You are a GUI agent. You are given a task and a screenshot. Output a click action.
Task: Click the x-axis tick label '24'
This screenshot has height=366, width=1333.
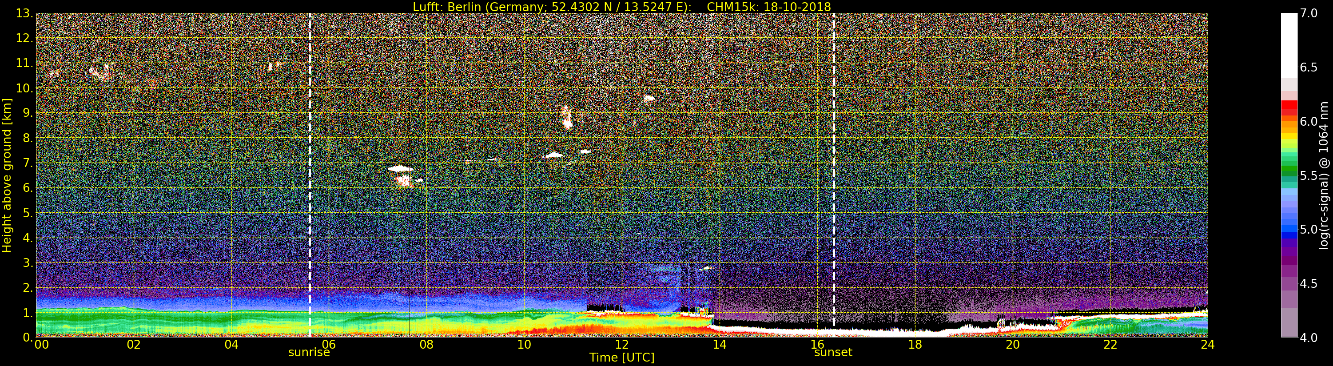1207,345
